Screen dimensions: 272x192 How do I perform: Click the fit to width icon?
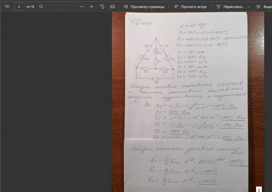pos(112,7)
